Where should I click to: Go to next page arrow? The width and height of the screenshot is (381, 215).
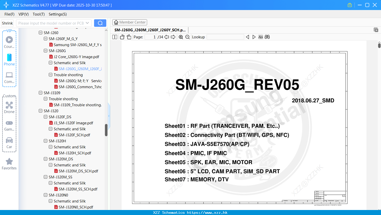pyautogui.click(x=173, y=37)
